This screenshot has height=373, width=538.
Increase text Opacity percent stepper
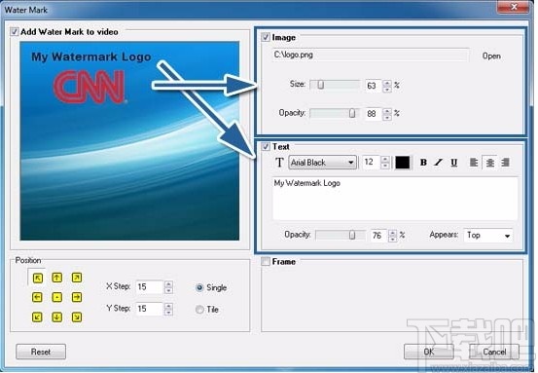click(x=392, y=232)
